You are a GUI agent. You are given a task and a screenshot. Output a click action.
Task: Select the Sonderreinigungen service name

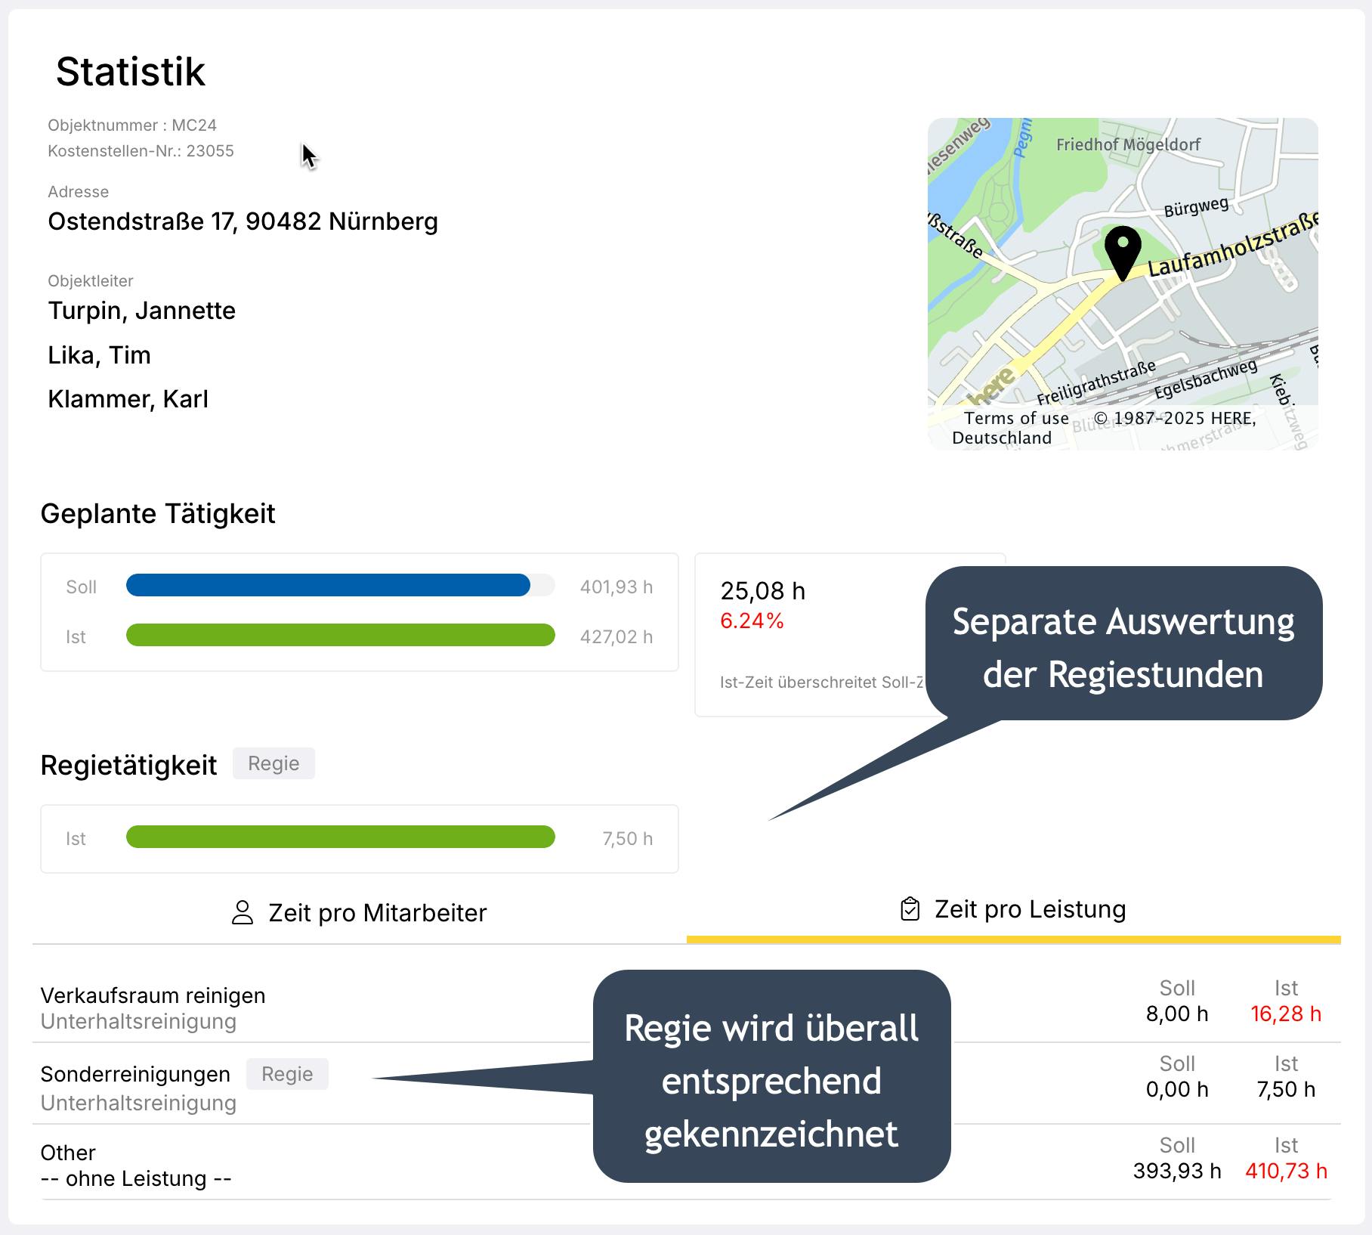[x=135, y=1074]
